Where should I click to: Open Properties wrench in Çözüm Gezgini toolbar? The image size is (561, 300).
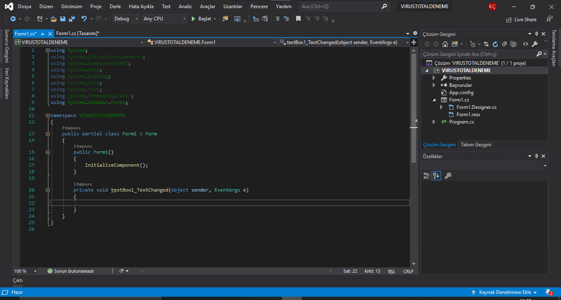click(535, 44)
